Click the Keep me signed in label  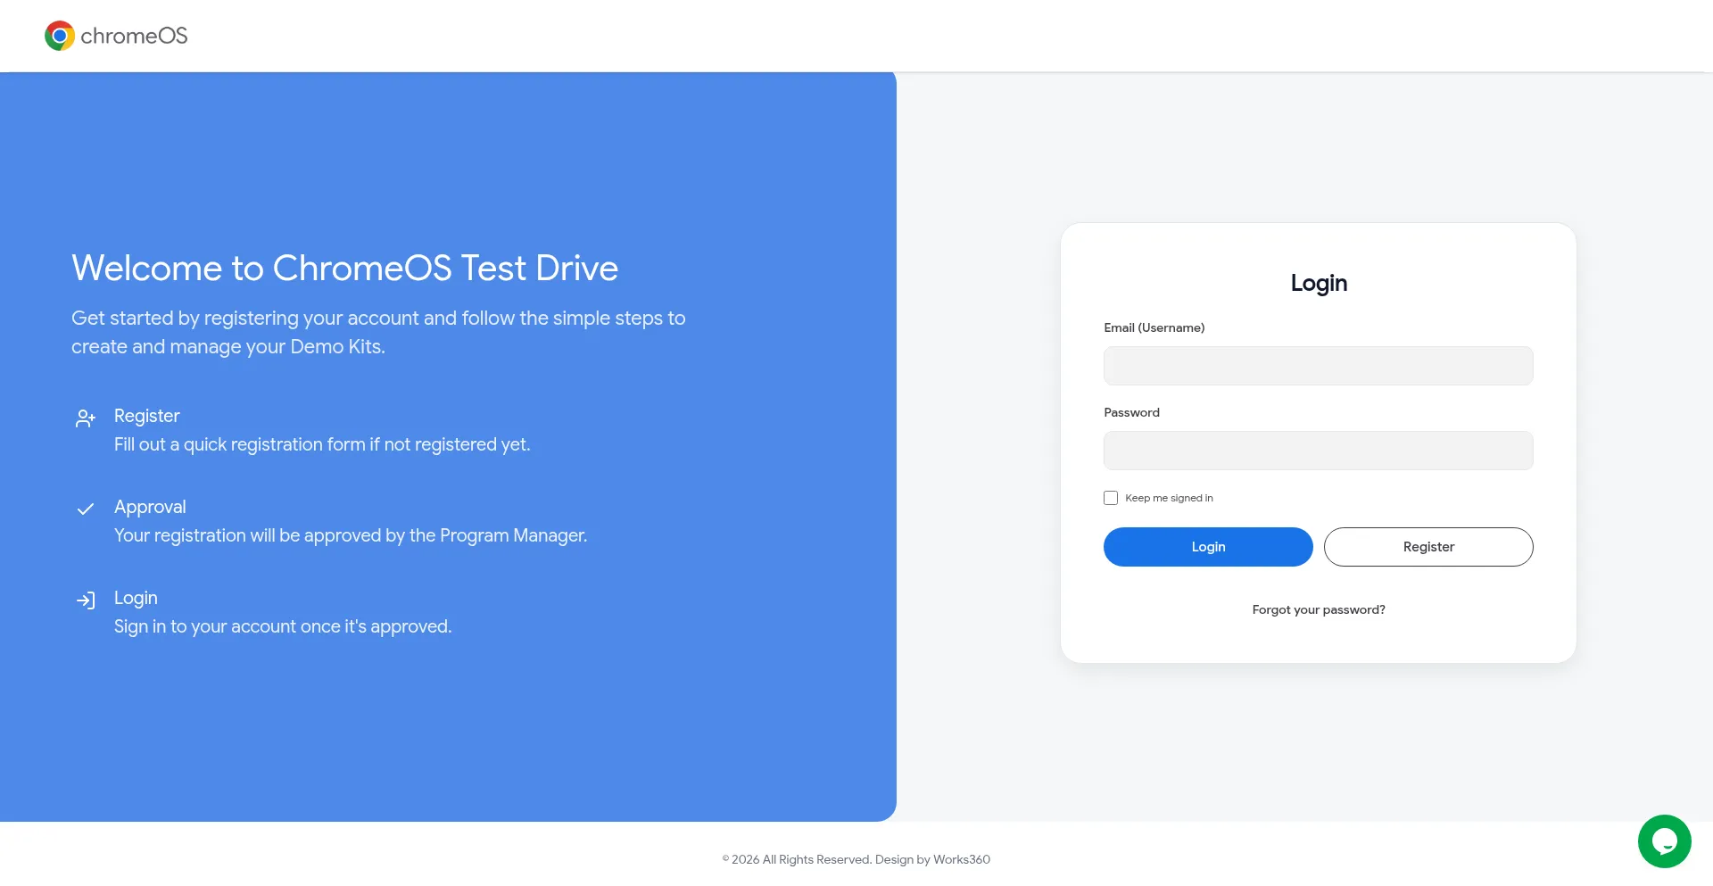click(1169, 498)
